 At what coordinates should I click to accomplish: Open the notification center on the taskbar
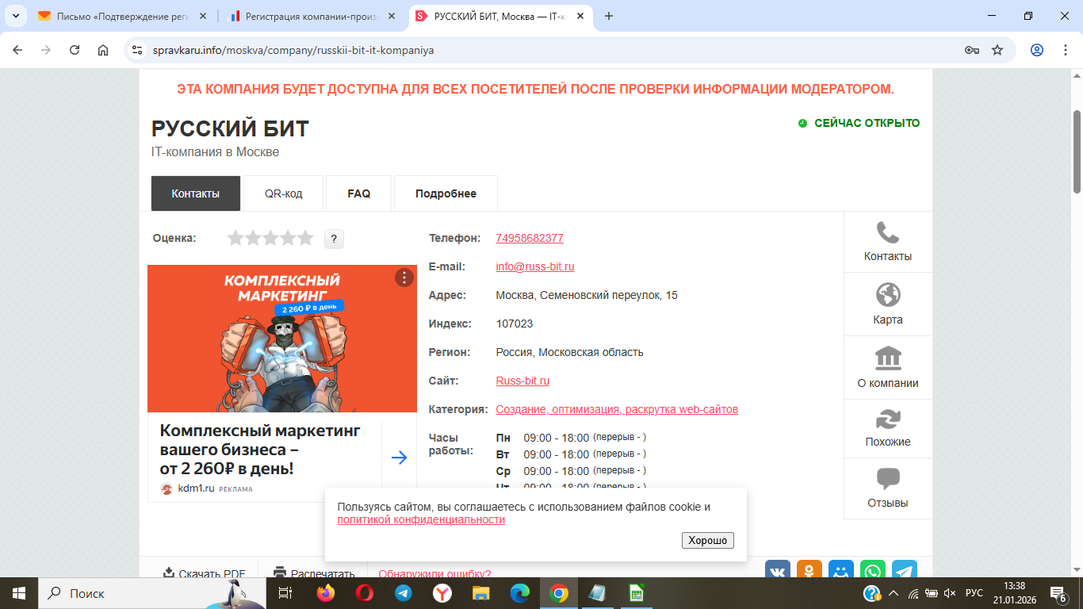[x=1058, y=593]
